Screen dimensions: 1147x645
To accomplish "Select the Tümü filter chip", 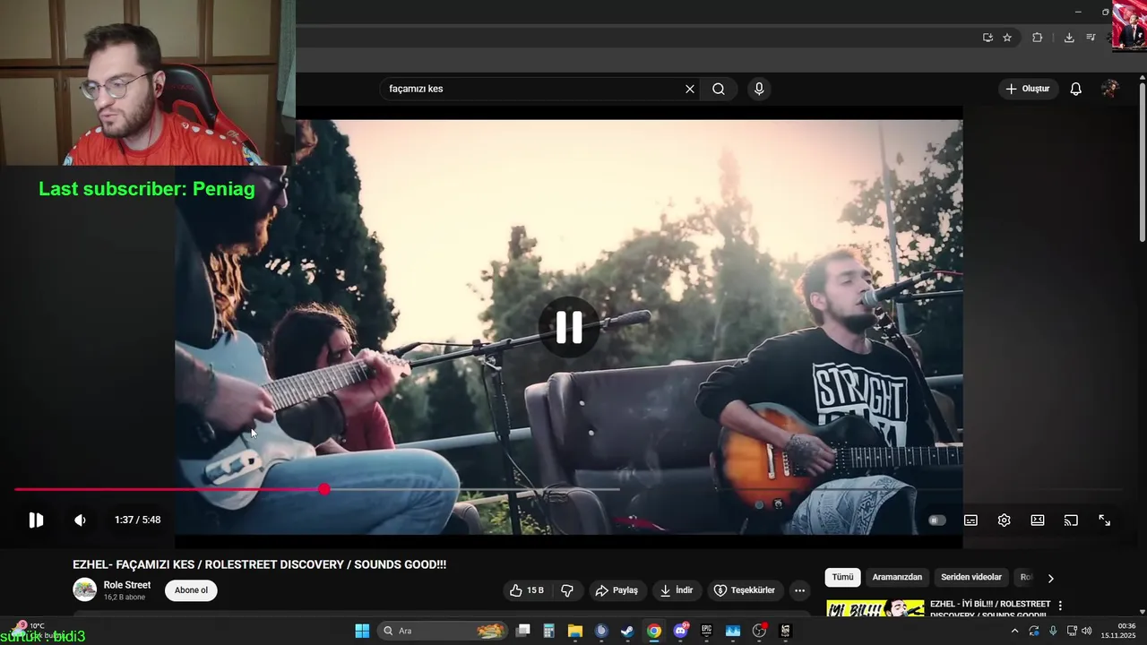I will (843, 578).
